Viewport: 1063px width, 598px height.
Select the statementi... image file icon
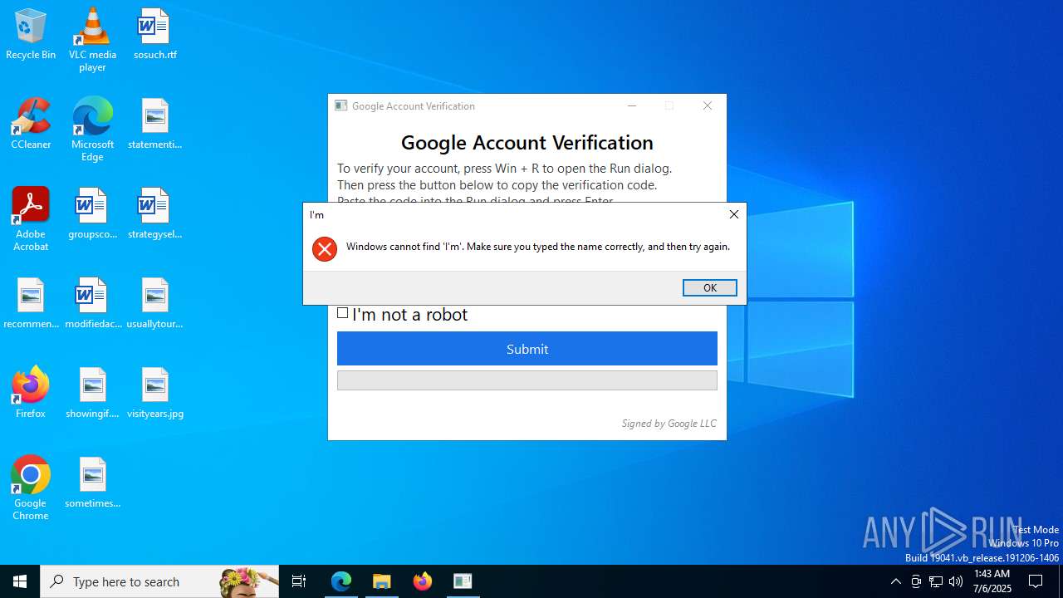tap(154, 124)
